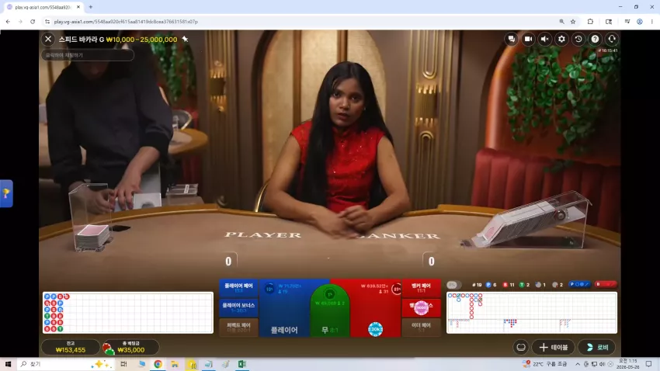The image size is (660, 371).
Task: Select the play.vg-asia1.com browser tab
Action: coord(42,7)
